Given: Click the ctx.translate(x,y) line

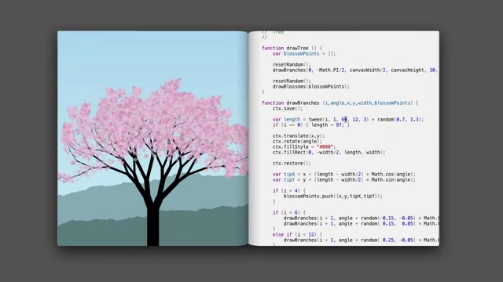Looking at the screenshot, I should click(x=299, y=136).
